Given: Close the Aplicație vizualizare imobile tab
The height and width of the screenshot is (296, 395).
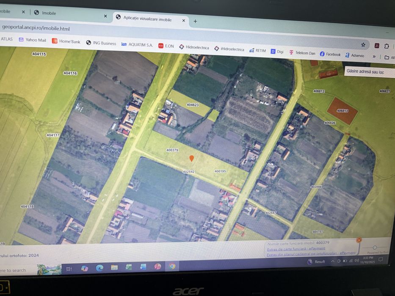Looking at the screenshot, I should click(x=184, y=21).
